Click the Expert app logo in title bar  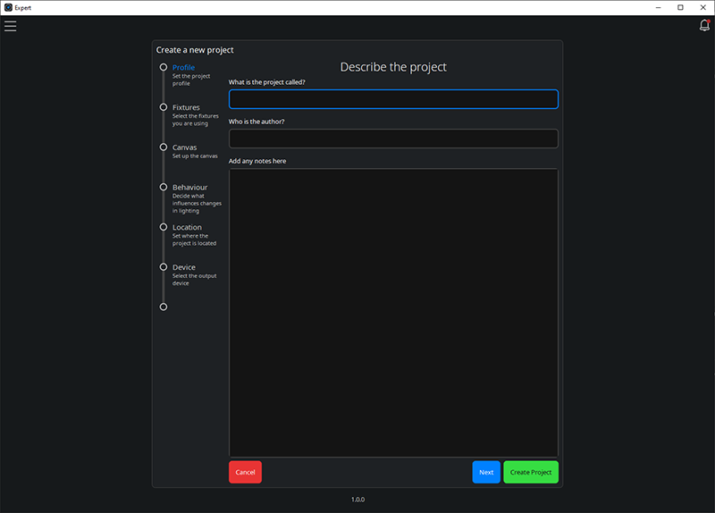[x=8, y=7]
